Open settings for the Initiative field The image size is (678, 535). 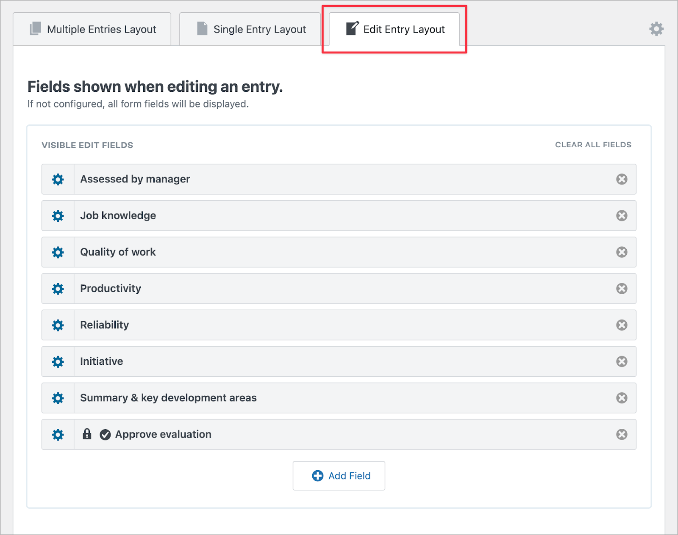(58, 361)
